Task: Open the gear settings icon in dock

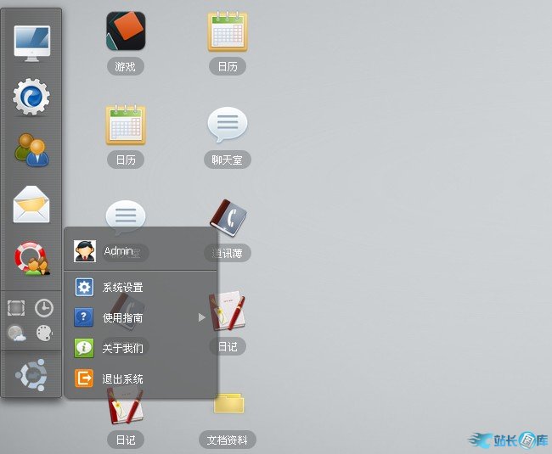Action: [31, 97]
